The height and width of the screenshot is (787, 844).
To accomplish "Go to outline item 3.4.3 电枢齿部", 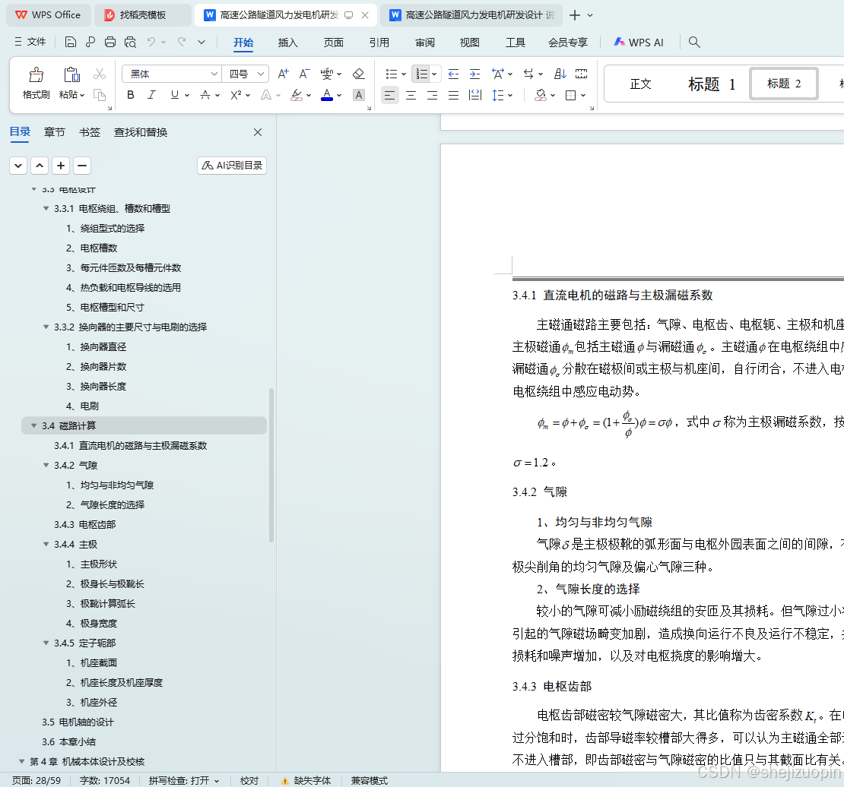I will (x=84, y=524).
